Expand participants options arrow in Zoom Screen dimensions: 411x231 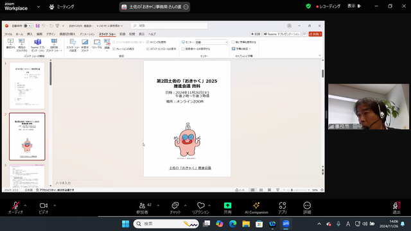click(158, 205)
